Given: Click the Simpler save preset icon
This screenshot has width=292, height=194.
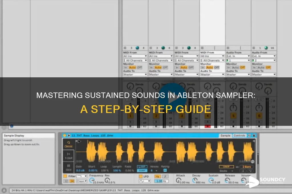Looking at the screenshot, I should (x=254, y=136).
